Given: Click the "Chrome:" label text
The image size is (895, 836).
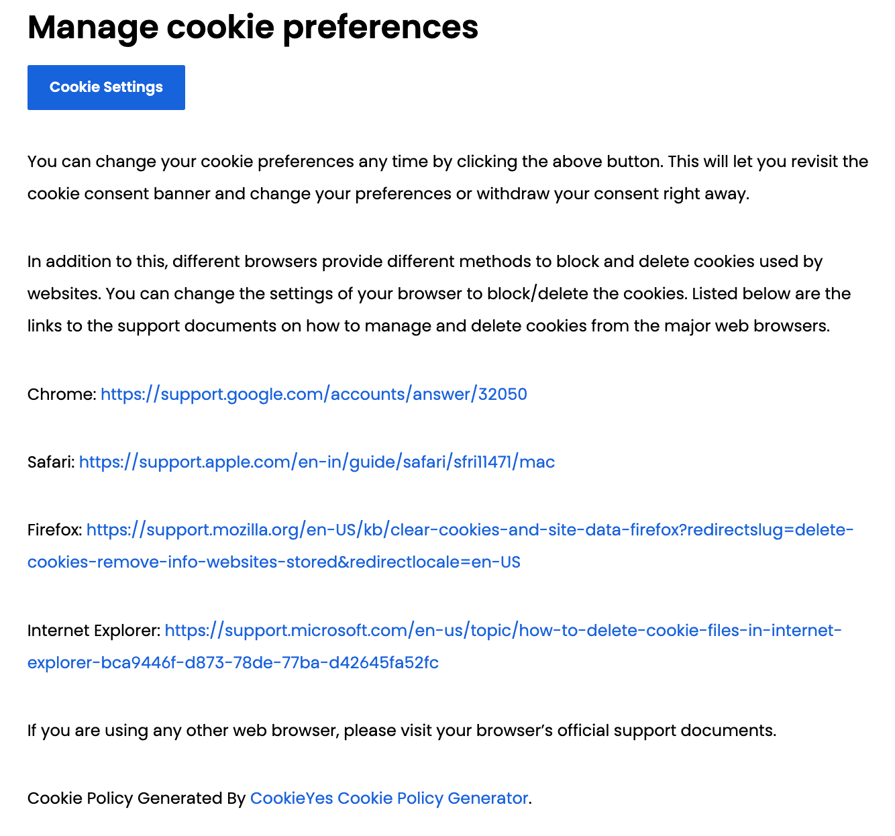Looking at the screenshot, I should pos(62,394).
